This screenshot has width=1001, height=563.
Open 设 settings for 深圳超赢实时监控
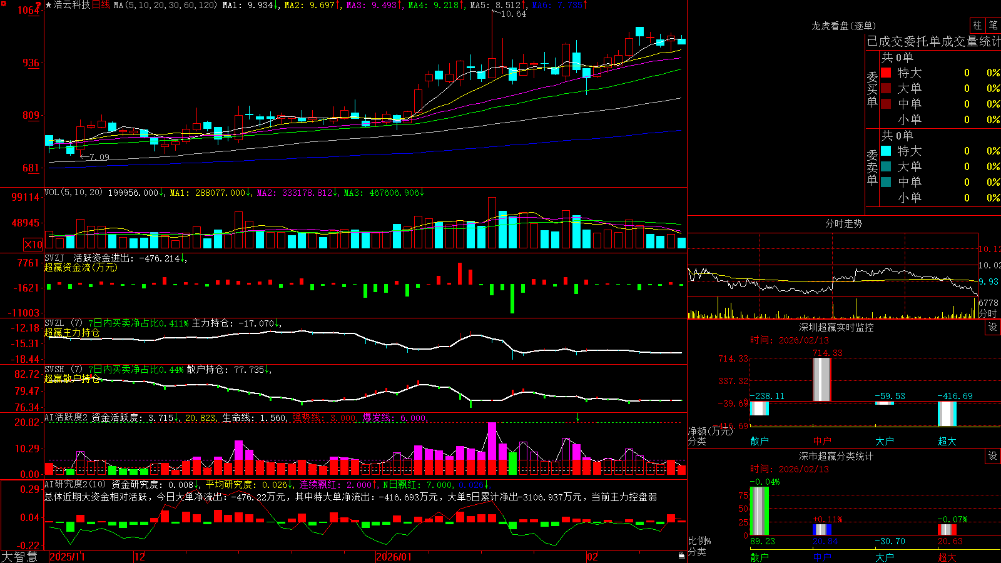pyautogui.click(x=993, y=327)
